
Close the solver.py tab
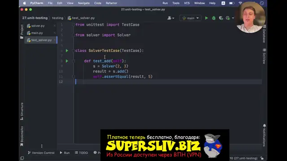tap(55, 26)
